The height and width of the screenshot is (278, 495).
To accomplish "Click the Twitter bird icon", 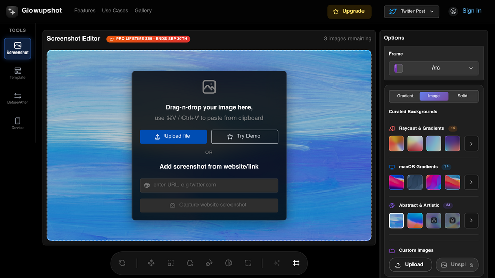I will click(x=393, y=11).
